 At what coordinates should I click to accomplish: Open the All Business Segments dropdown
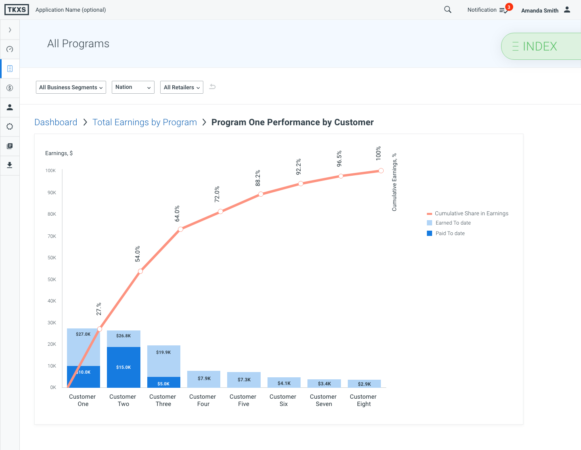click(x=71, y=87)
